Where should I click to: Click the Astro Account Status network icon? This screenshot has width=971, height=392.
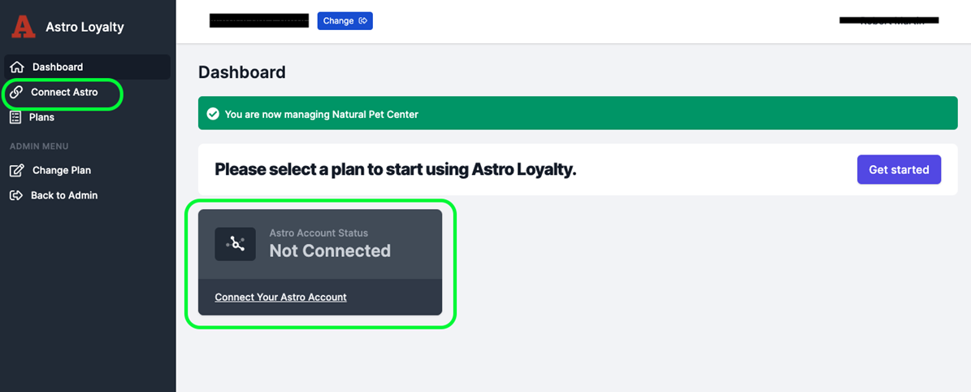click(235, 243)
